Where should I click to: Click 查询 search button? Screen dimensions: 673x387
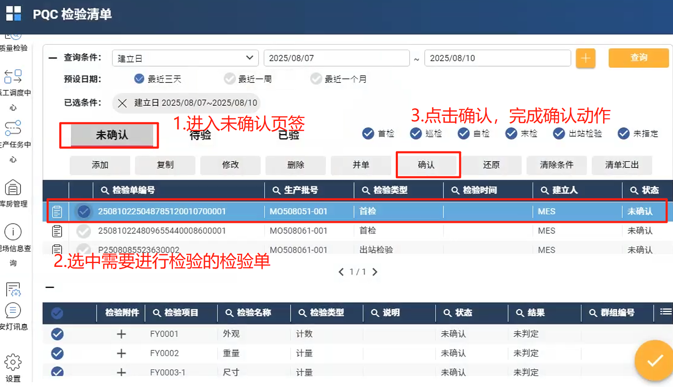(639, 58)
